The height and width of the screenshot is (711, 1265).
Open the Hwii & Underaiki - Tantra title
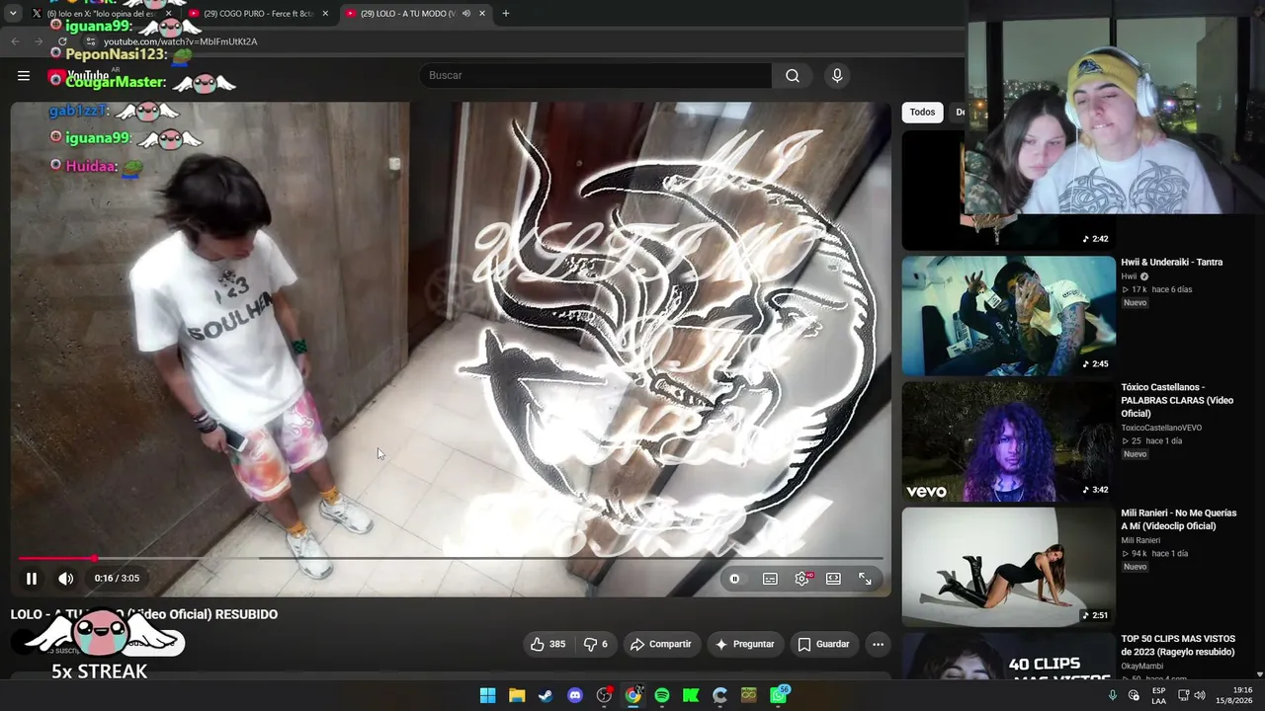(x=1172, y=263)
